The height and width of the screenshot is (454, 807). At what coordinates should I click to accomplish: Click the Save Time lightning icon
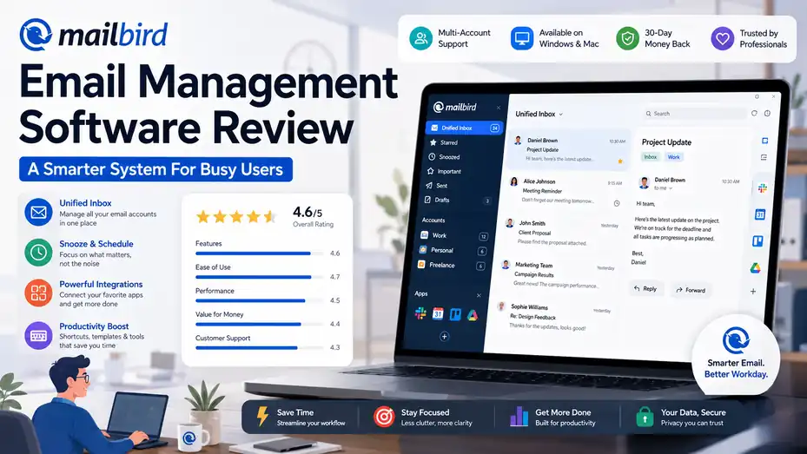point(262,417)
